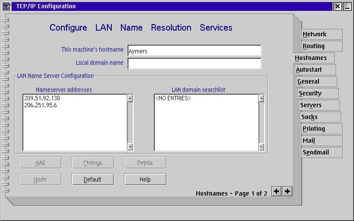The width and height of the screenshot is (354, 221).
Task: Go to next notebook page arrow
Action: (x=287, y=191)
